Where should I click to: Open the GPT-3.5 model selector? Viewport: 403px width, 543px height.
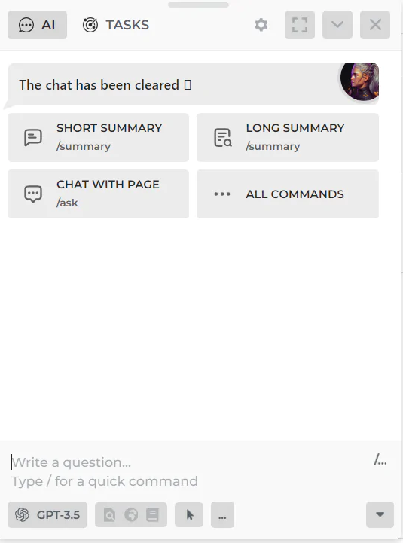pos(47,514)
